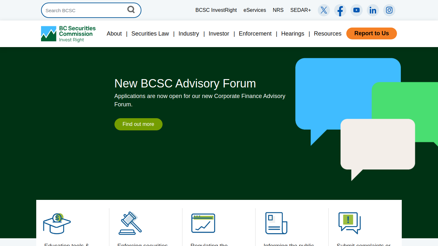Viewport: 438px width, 246px height.
Task: Open the Securities Law menu
Action: pos(150,34)
